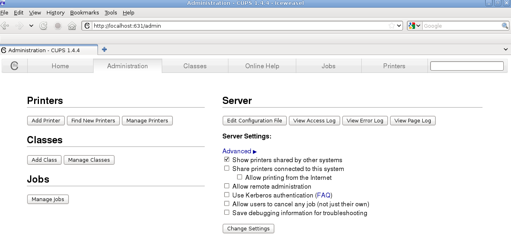This screenshot has width=511, height=242.
Task: Expand the Advanced server settings
Action: (239, 151)
